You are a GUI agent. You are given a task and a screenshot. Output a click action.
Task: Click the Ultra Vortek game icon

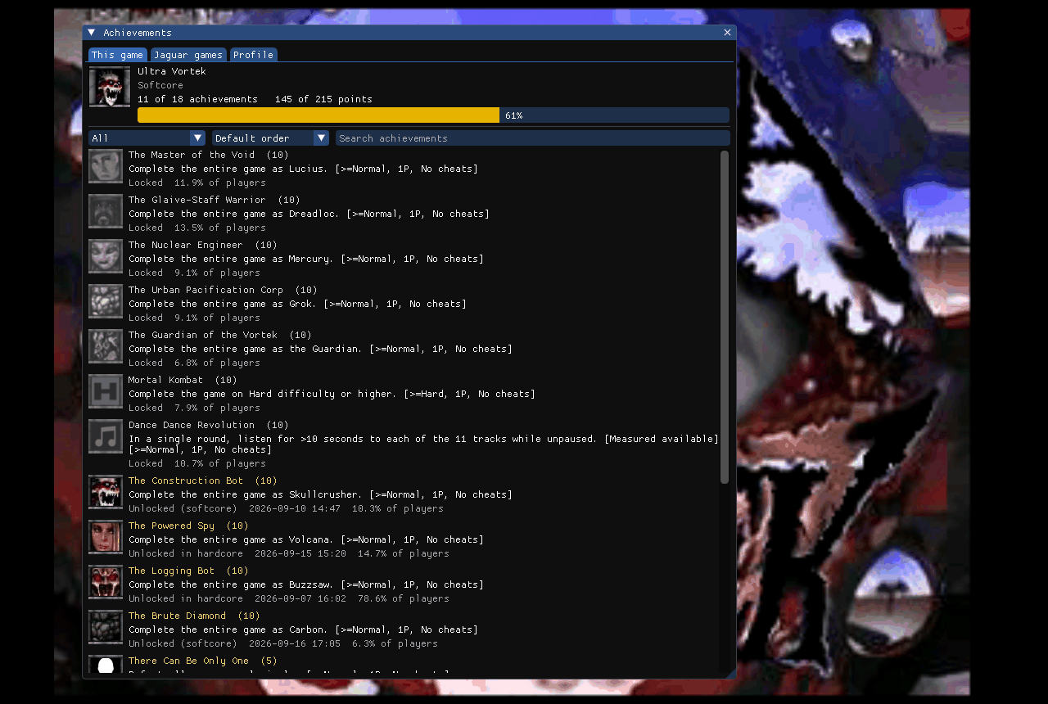110,87
